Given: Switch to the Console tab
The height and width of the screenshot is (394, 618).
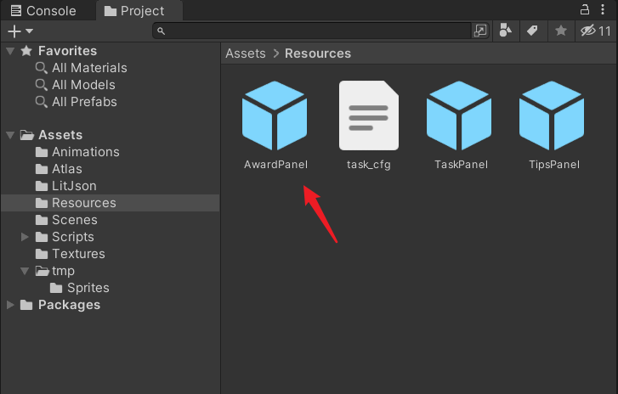Looking at the screenshot, I should coord(43,11).
